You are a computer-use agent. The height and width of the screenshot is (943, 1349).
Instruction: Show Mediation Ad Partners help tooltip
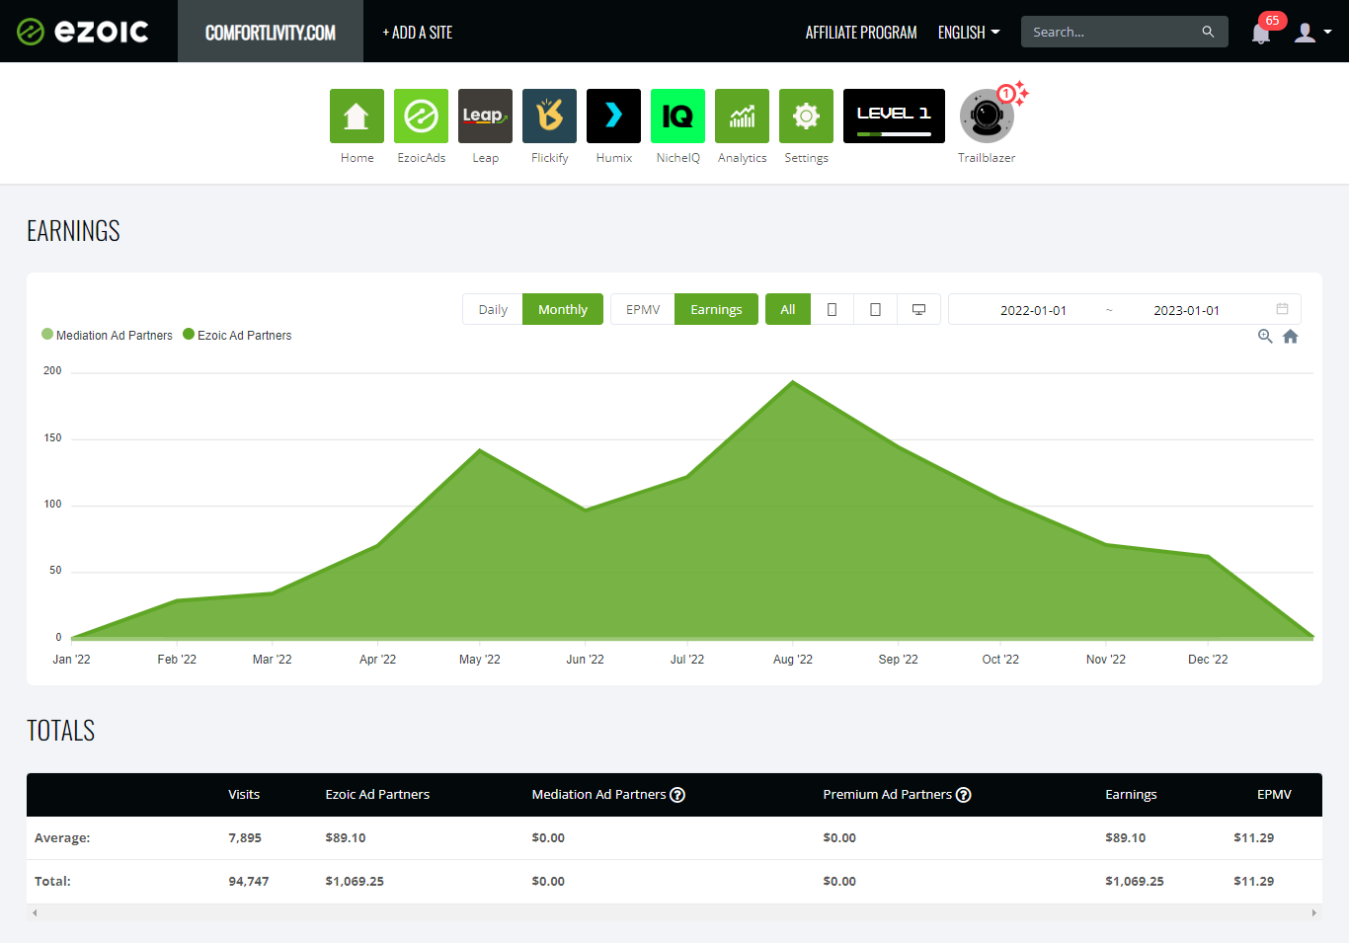tap(677, 795)
